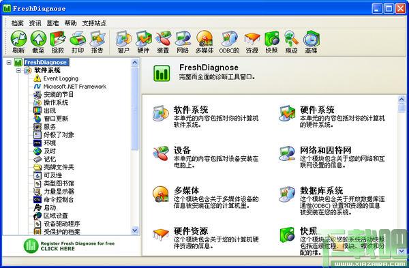
Task: Collapse the 软件系统 tree node
Action: tap(18, 70)
